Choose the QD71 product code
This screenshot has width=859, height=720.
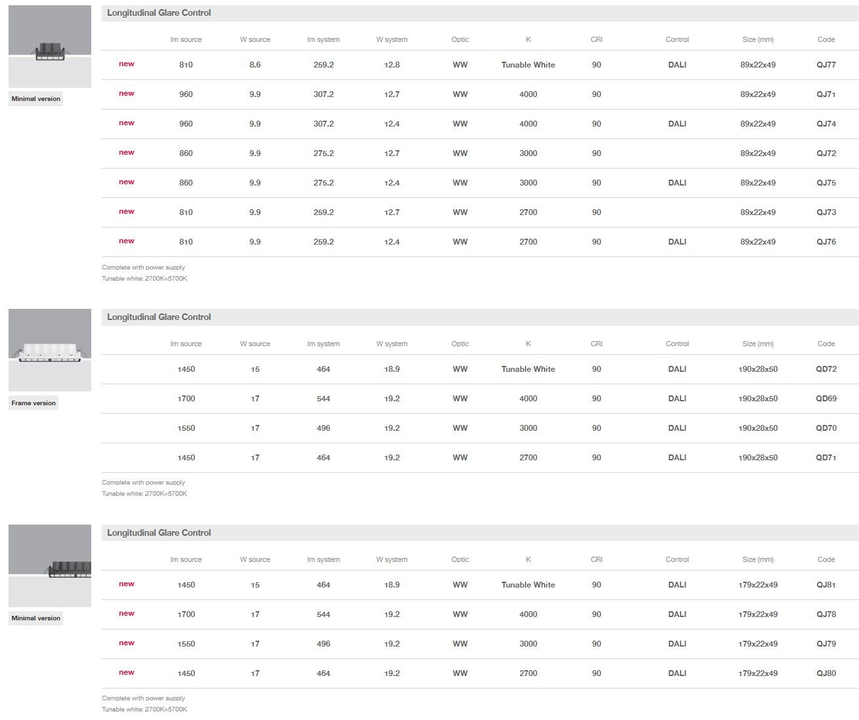click(826, 458)
